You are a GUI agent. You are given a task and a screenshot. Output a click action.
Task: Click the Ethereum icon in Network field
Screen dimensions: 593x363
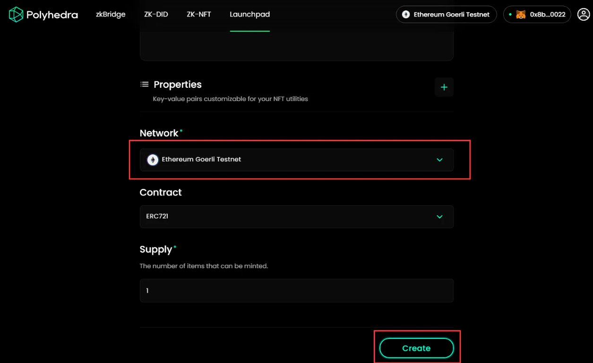tap(153, 160)
